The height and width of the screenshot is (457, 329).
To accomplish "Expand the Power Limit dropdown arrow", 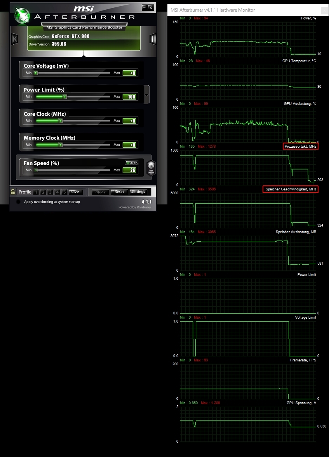I will [146, 95].
